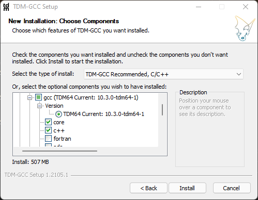Screen dimensions: 258x200
Task: Uncheck the core component checkbox
Action: tap(48, 122)
